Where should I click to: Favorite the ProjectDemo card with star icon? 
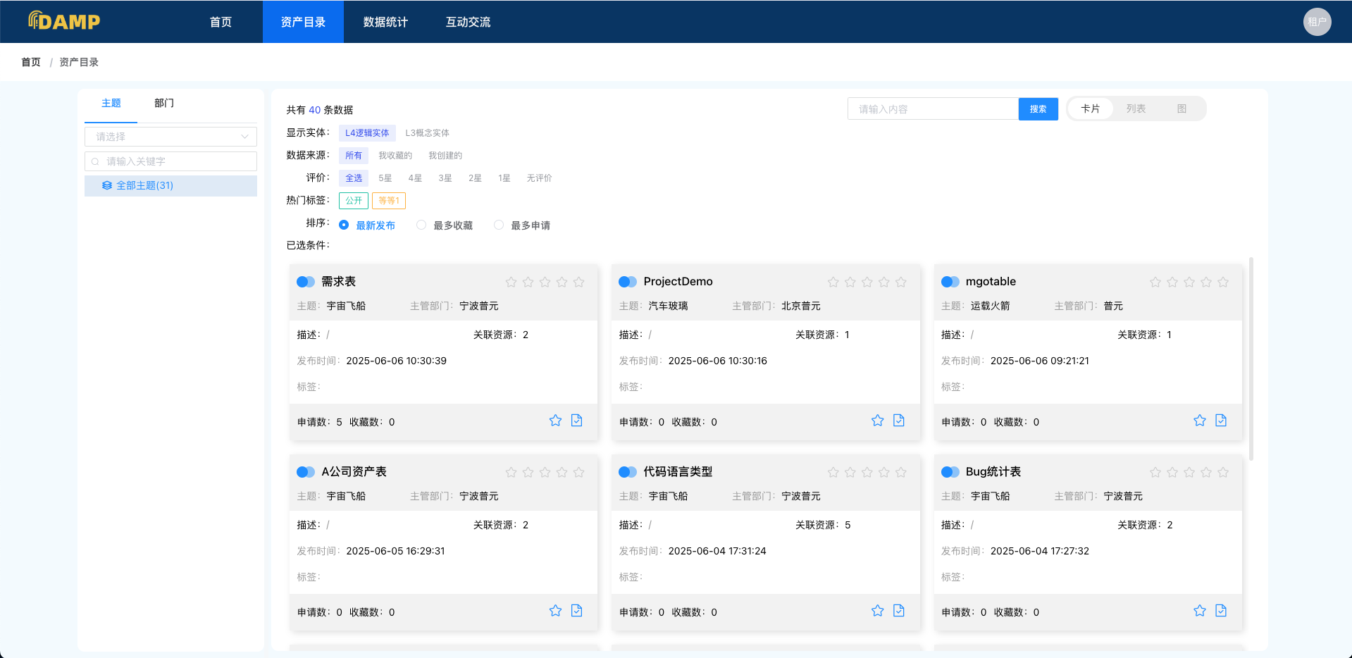click(x=877, y=421)
